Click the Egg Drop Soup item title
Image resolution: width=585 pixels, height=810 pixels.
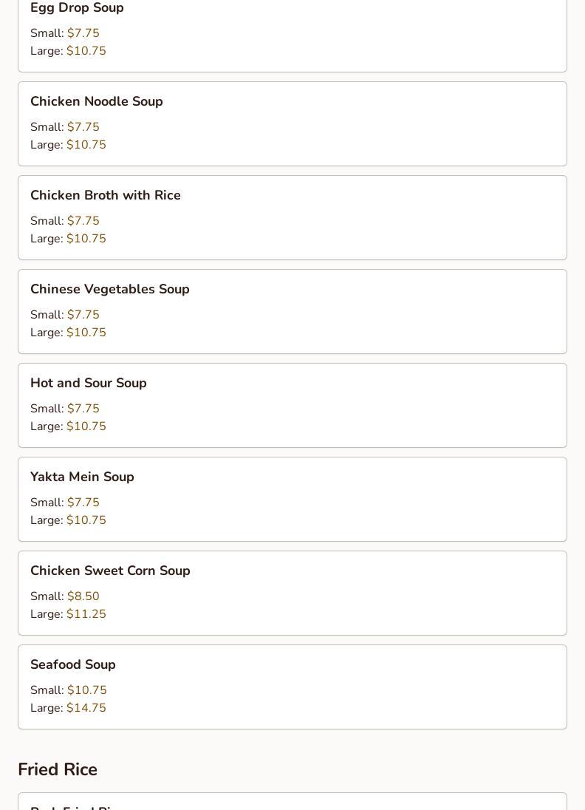tap(77, 8)
